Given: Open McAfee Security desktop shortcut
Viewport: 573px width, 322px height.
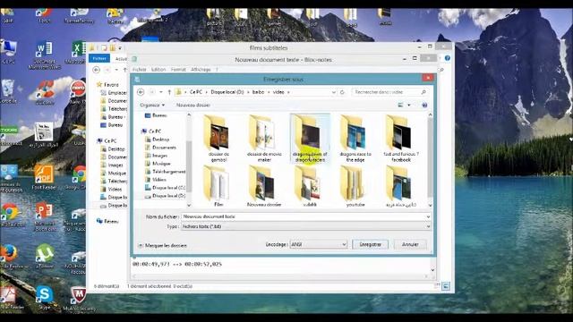Looking at the screenshot, I should [x=78, y=298].
